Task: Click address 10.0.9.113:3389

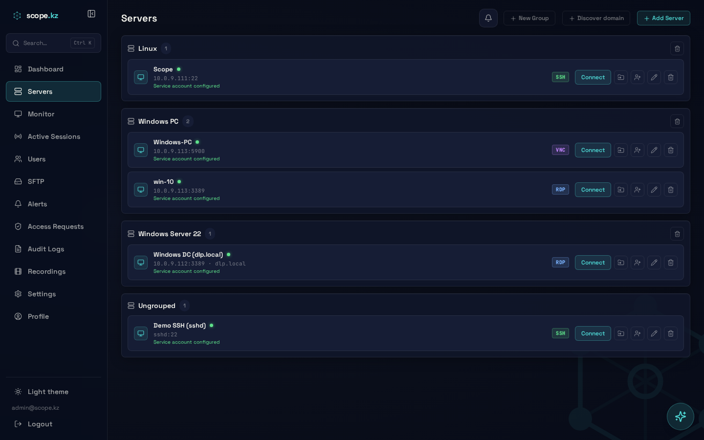Action: (x=179, y=191)
